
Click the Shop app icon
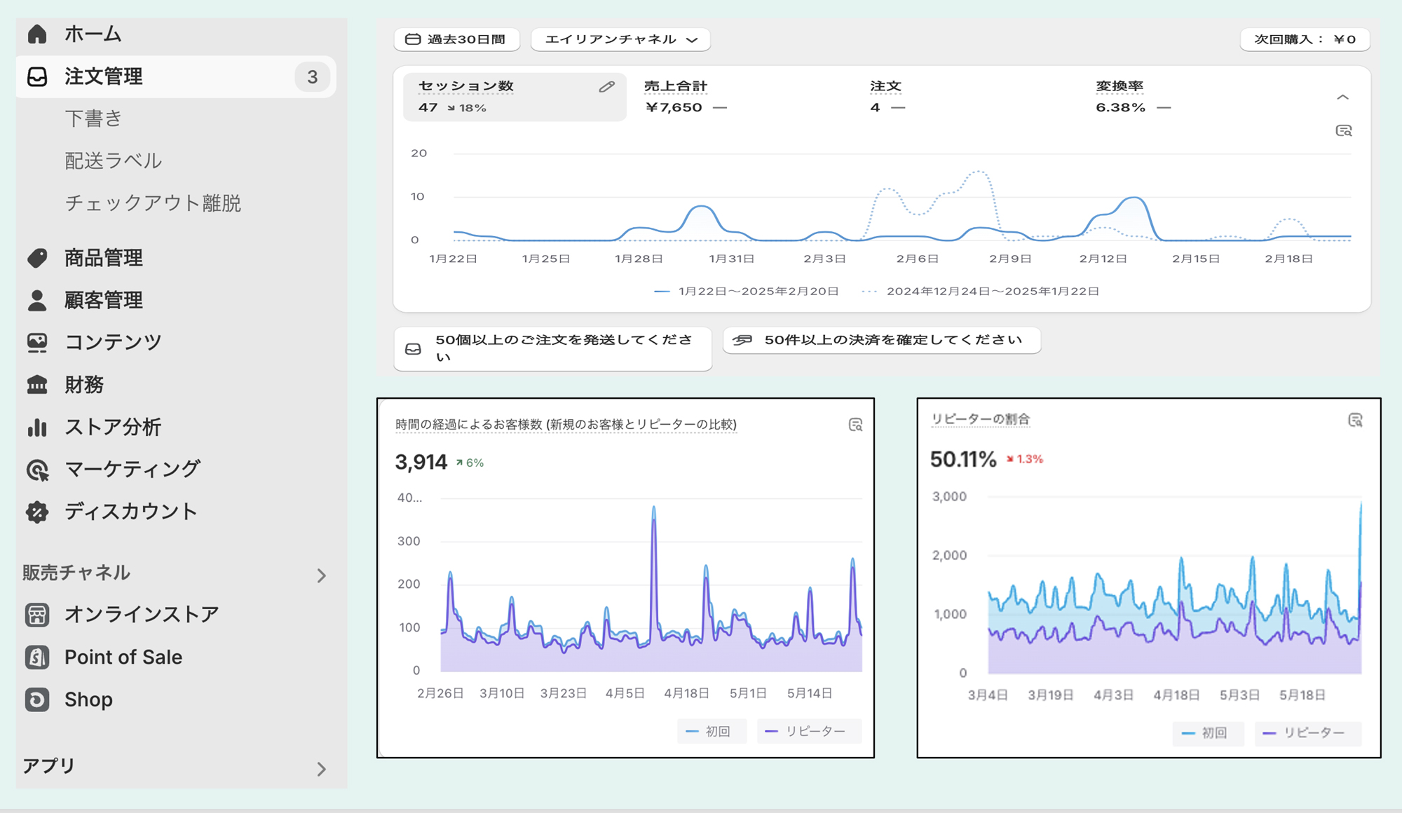coord(37,699)
